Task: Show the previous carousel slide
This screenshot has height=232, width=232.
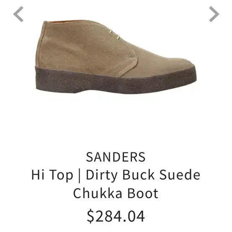Action: click(x=18, y=14)
